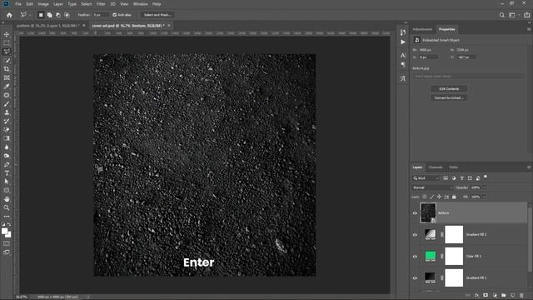Toggle lock position icon
Viewport: 533px width, 300px height.
(x=439, y=197)
